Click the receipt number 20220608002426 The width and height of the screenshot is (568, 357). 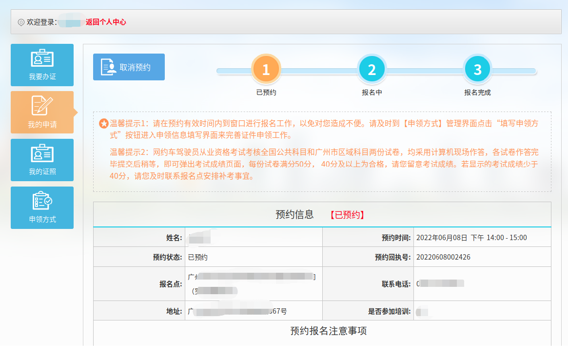pyautogui.click(x=443, y=257)
